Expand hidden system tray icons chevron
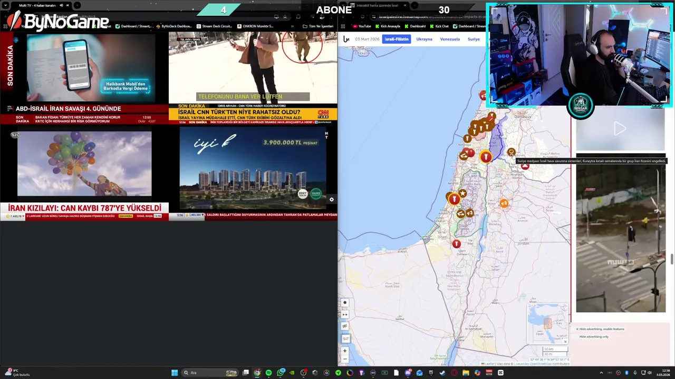The image size is (675, 379). pos(601,373)
